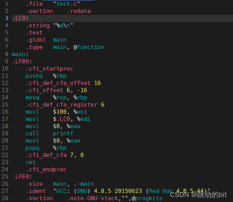
Task: Click the .LFE0: label
Action: (22, 177)
